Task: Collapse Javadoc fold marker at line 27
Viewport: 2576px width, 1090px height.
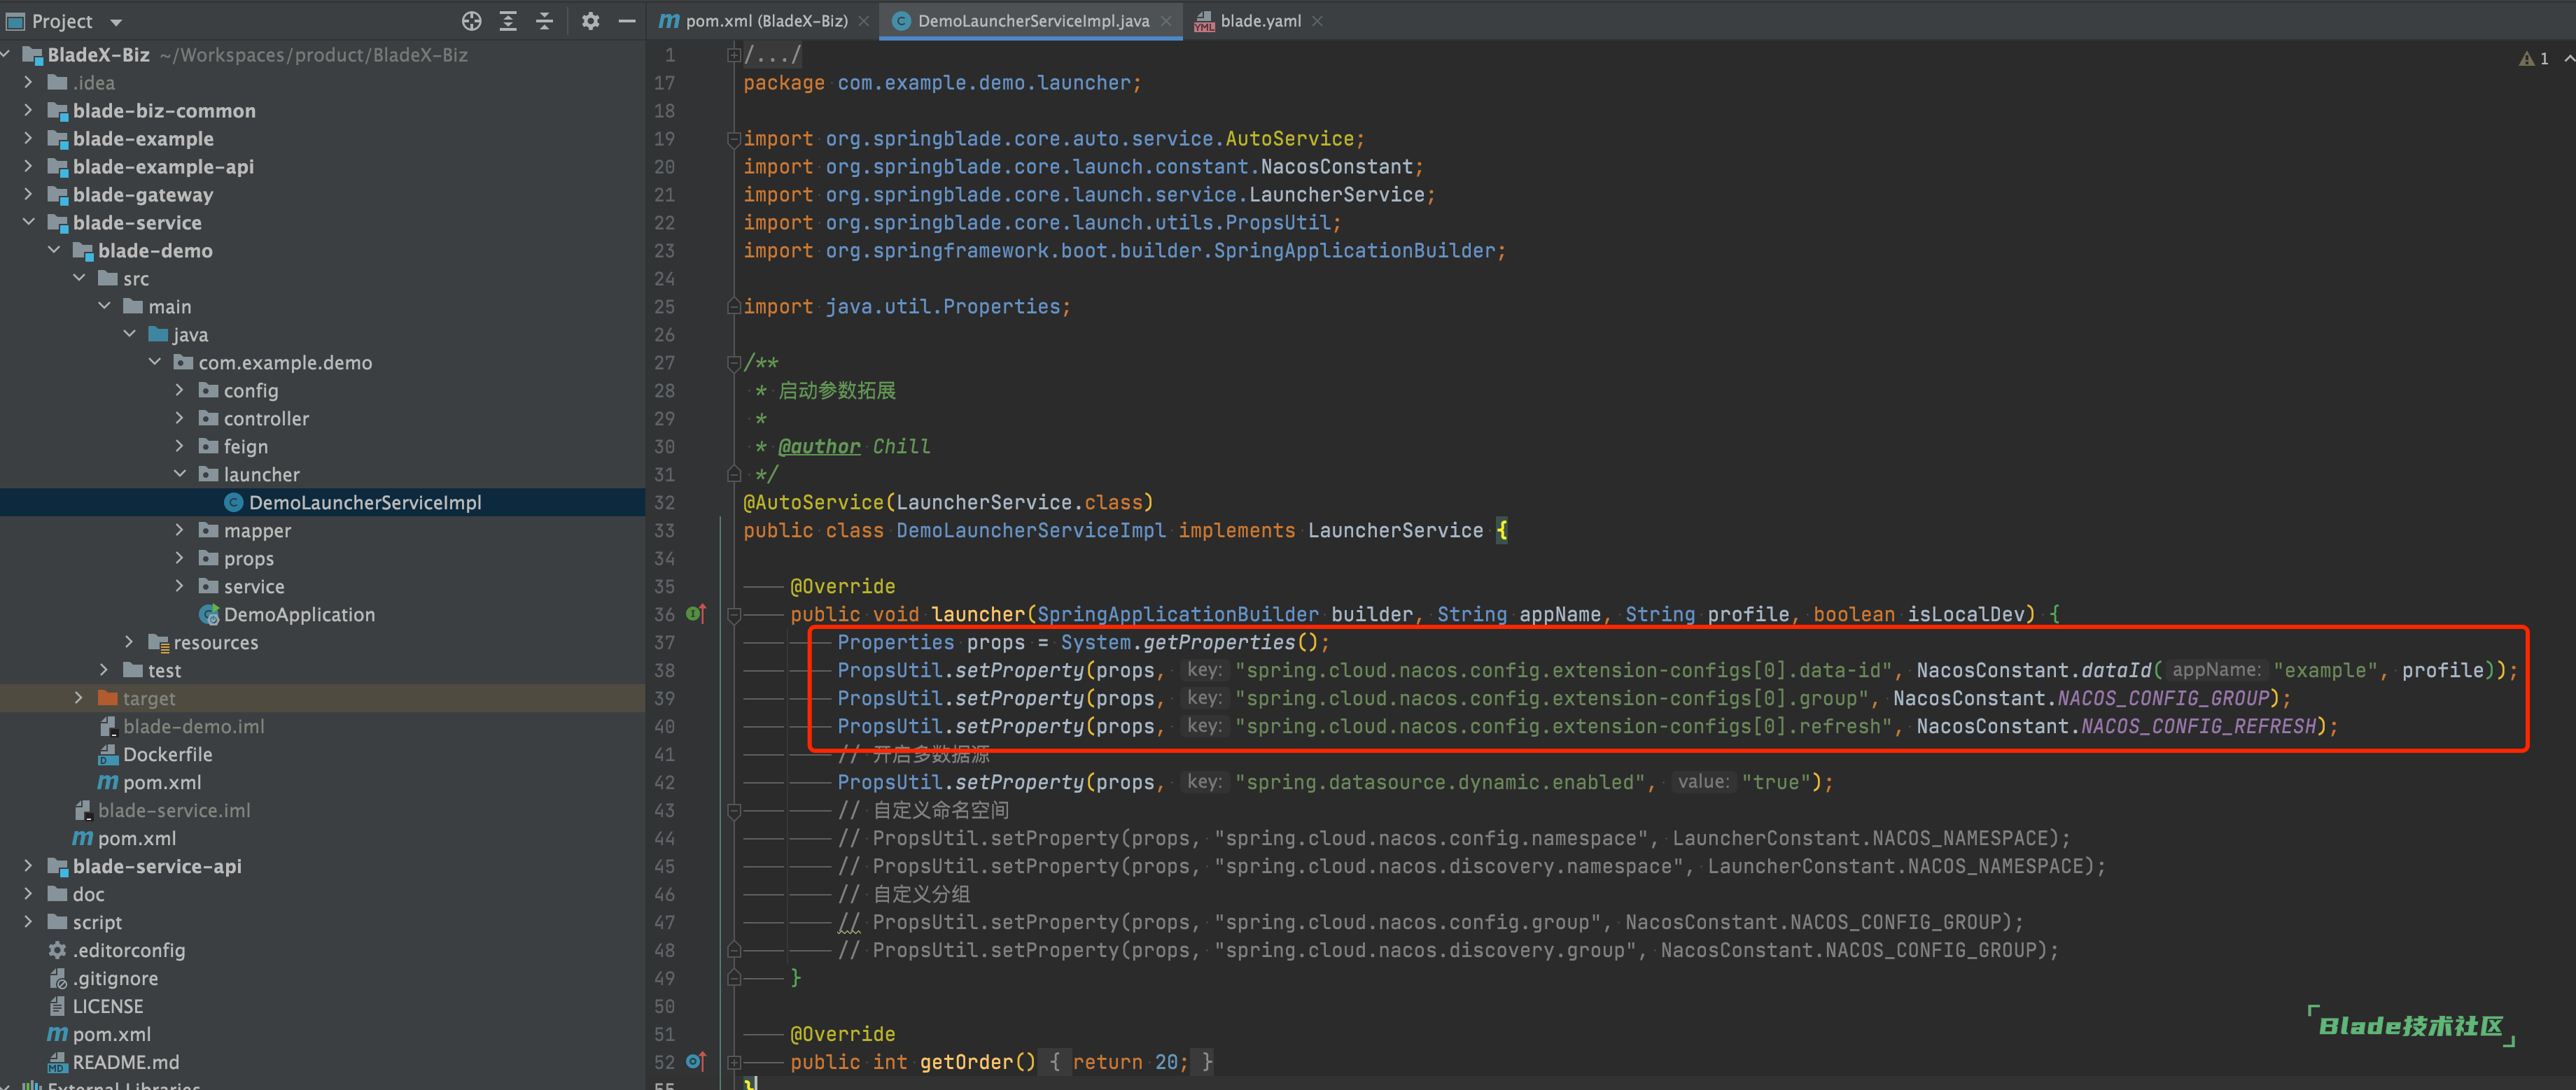Action: point(734,362)
